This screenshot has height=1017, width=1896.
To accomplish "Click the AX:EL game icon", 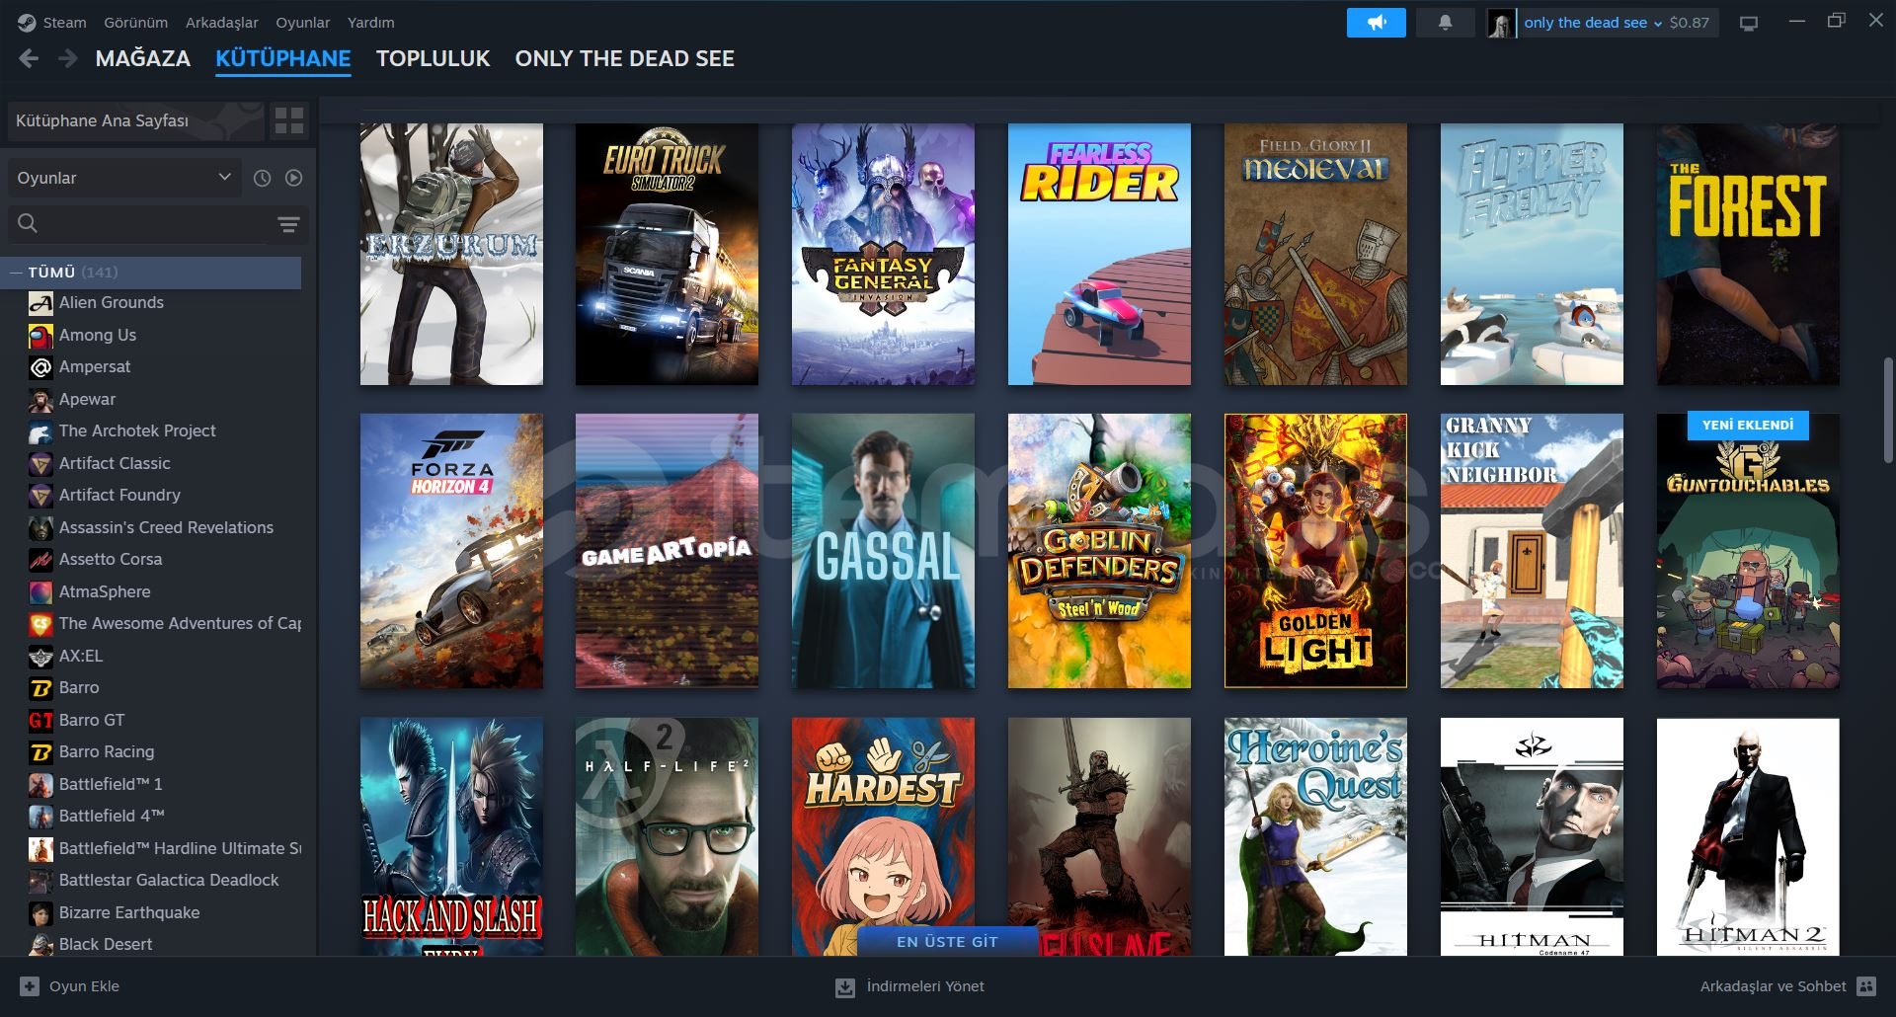I will click(x=40, y=657).
